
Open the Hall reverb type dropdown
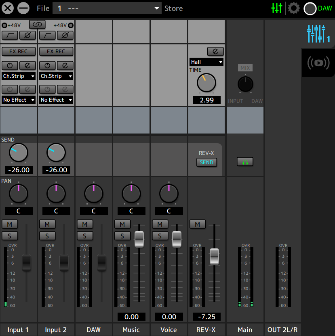tap(206, 62)
